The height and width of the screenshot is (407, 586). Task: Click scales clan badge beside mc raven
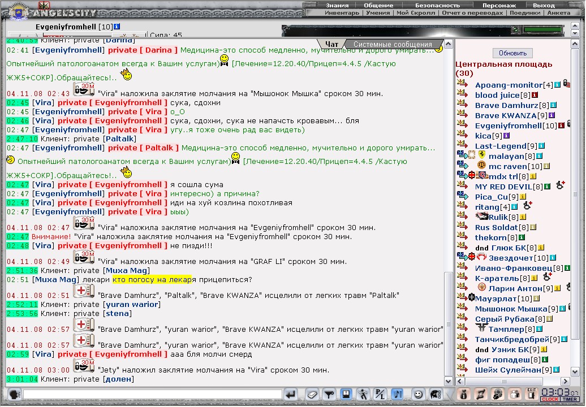(481, 164)
